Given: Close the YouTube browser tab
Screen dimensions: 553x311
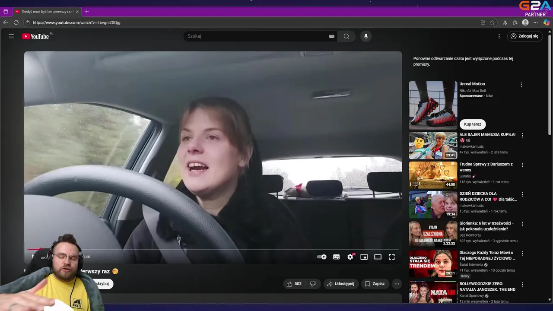Looking at the screenshot, I should [x=77, y=12].
